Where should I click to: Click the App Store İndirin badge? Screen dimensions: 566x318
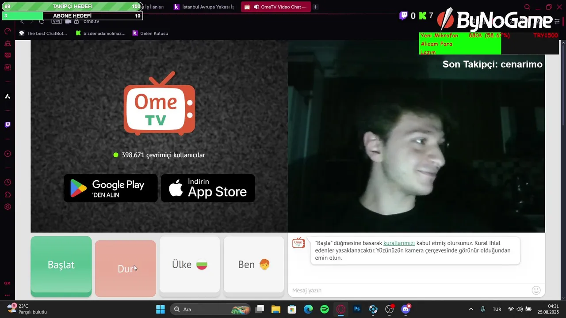[208, 188]
